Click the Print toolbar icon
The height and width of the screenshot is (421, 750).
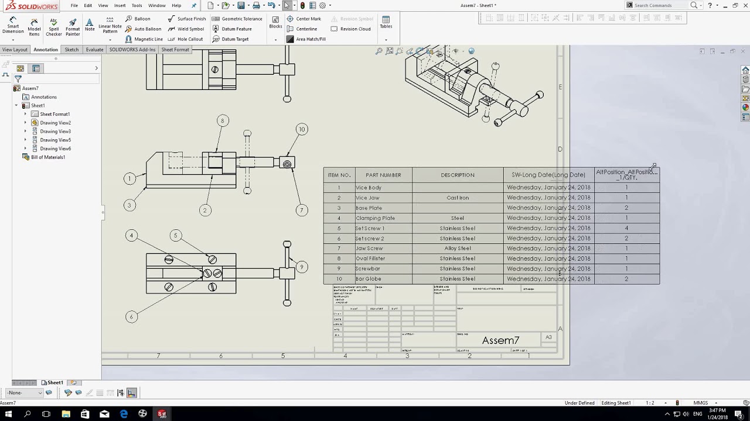click(x=256, y=5)
